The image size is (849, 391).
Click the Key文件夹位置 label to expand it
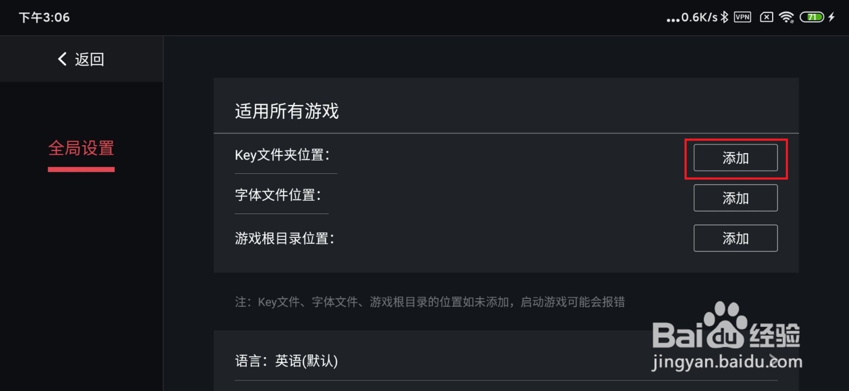282,155
